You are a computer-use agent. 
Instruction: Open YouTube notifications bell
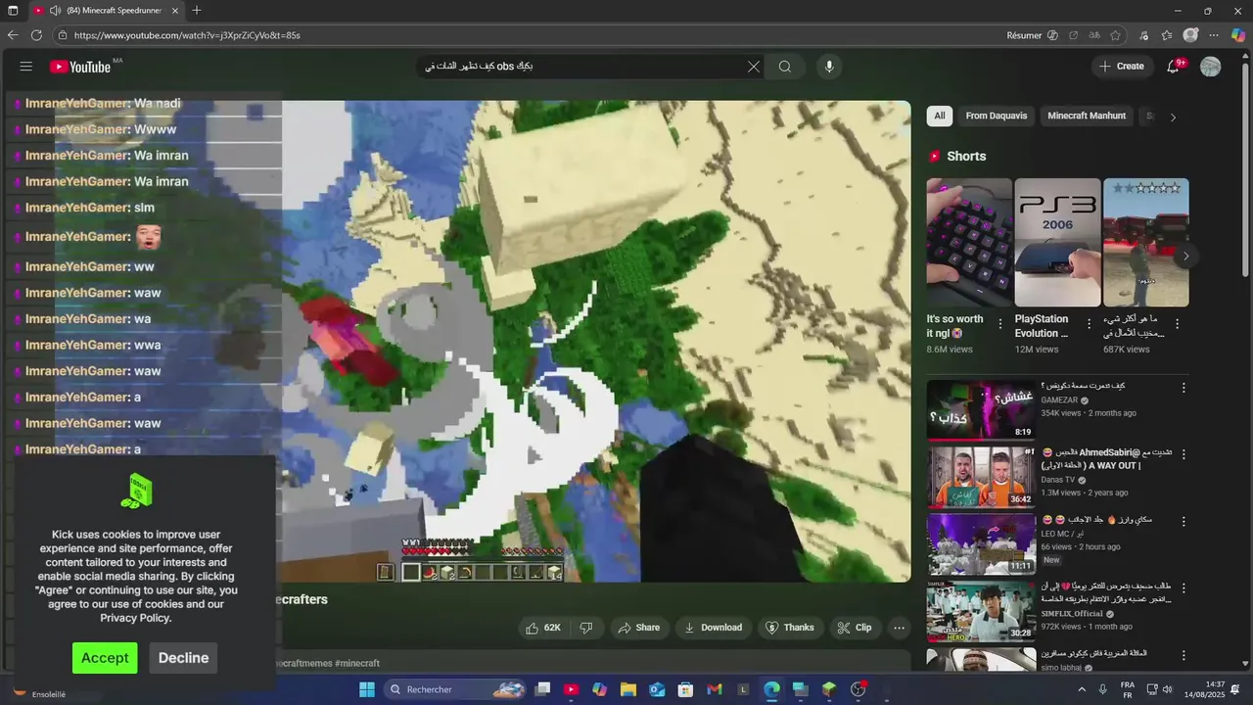[x=1173, y=67]
